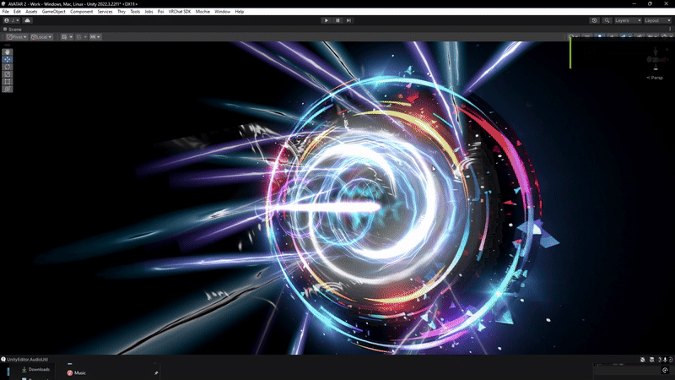Open the Services menu

click(x=105, y=12)
